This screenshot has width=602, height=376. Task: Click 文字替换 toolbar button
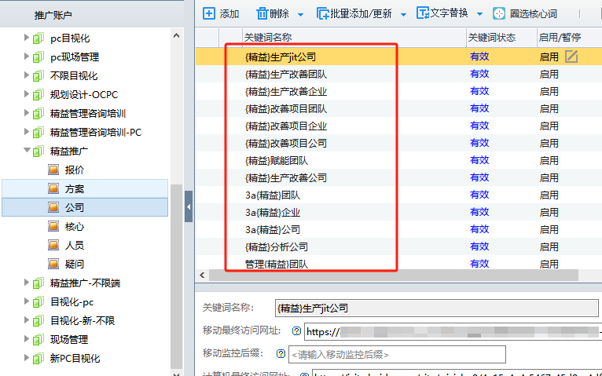click(x=442, y=13)
